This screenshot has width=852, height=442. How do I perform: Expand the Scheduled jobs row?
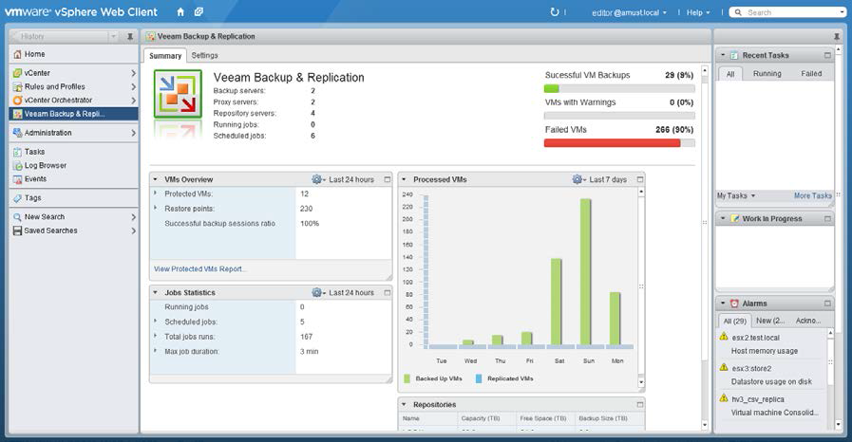click(156, 322)
